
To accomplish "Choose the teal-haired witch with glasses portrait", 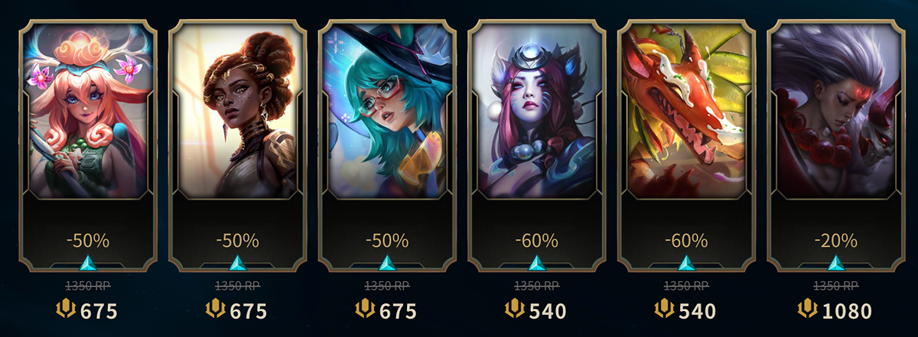I will click(x=387, y=111).
